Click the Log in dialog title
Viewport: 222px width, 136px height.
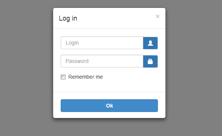68,18
